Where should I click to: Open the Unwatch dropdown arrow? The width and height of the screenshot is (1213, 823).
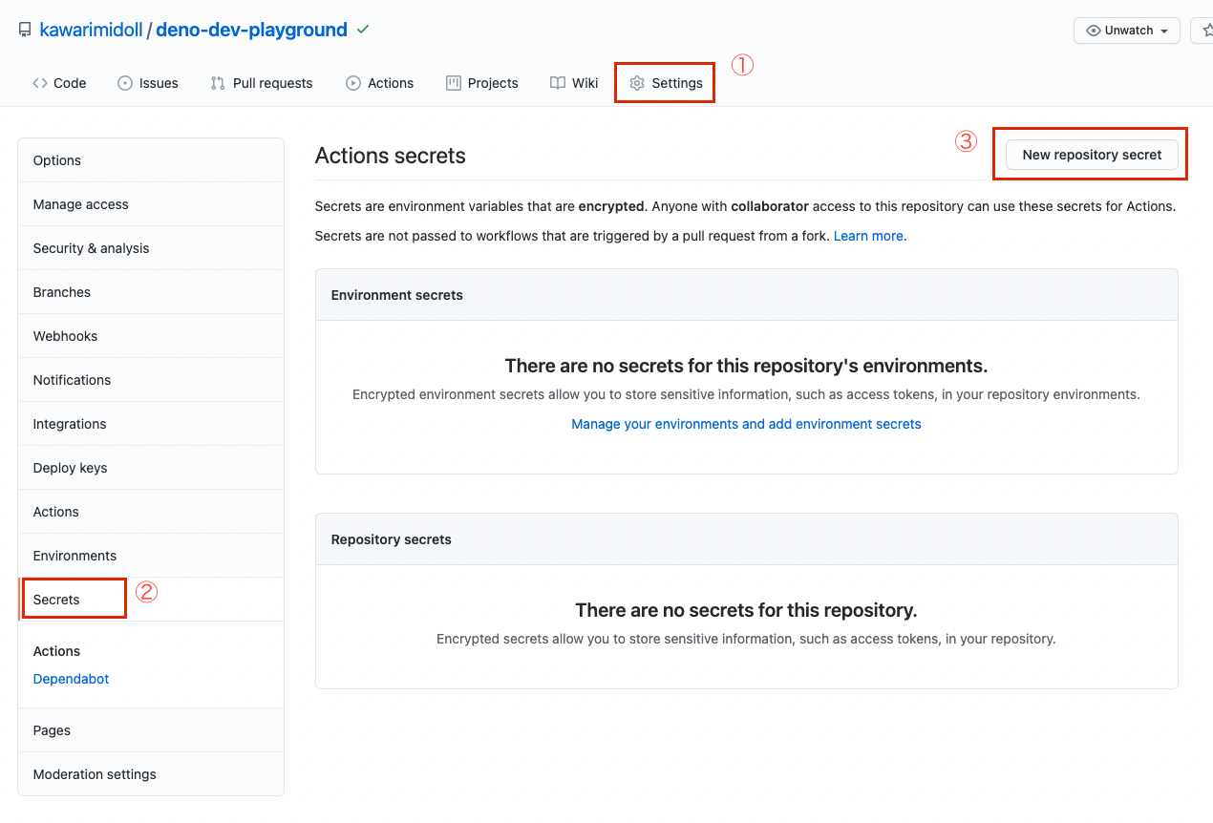pos(1164,31)
